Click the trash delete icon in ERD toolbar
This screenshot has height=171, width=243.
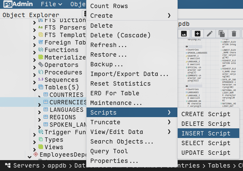[234, 34]
